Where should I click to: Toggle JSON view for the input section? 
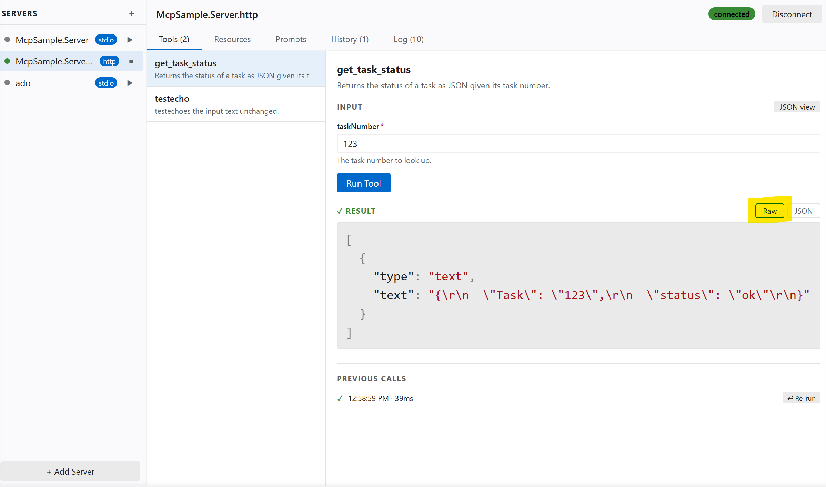point(797,107)
